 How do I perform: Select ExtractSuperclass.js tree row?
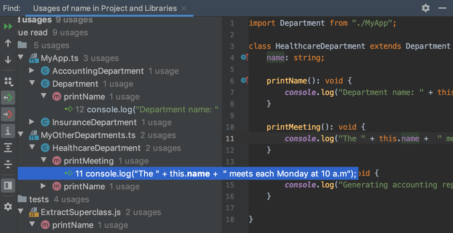120,212
